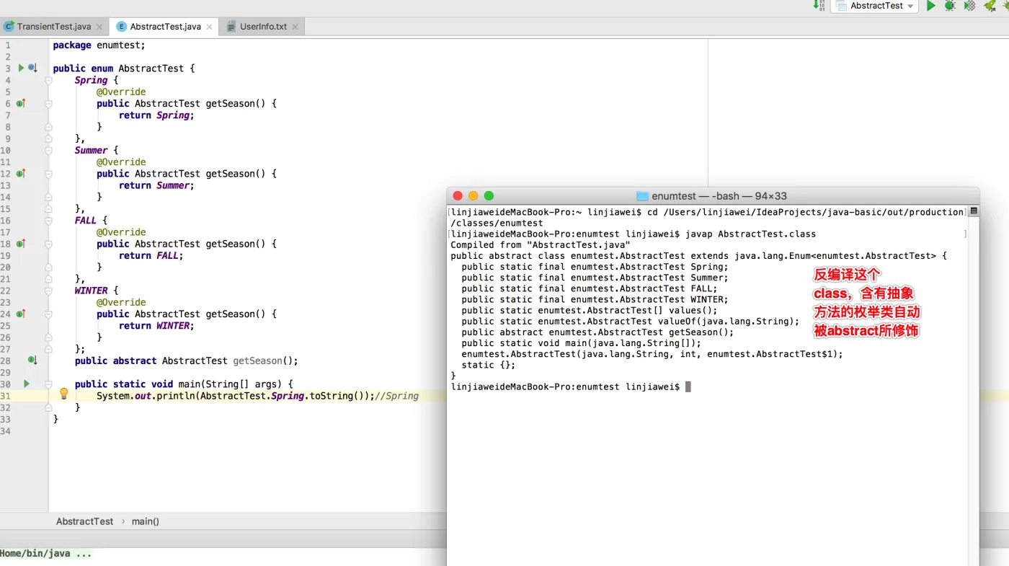Image resolution: width=1009 pixels, height=566 pixels.
Task: Click the 'enumtest — -bash — 94×33' terminal title
Action: click(719, 196)
